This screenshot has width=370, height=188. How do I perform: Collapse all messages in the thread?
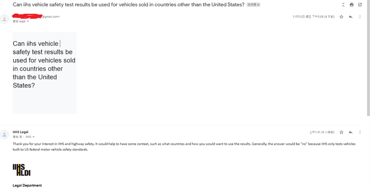click(x=343, y=5)
